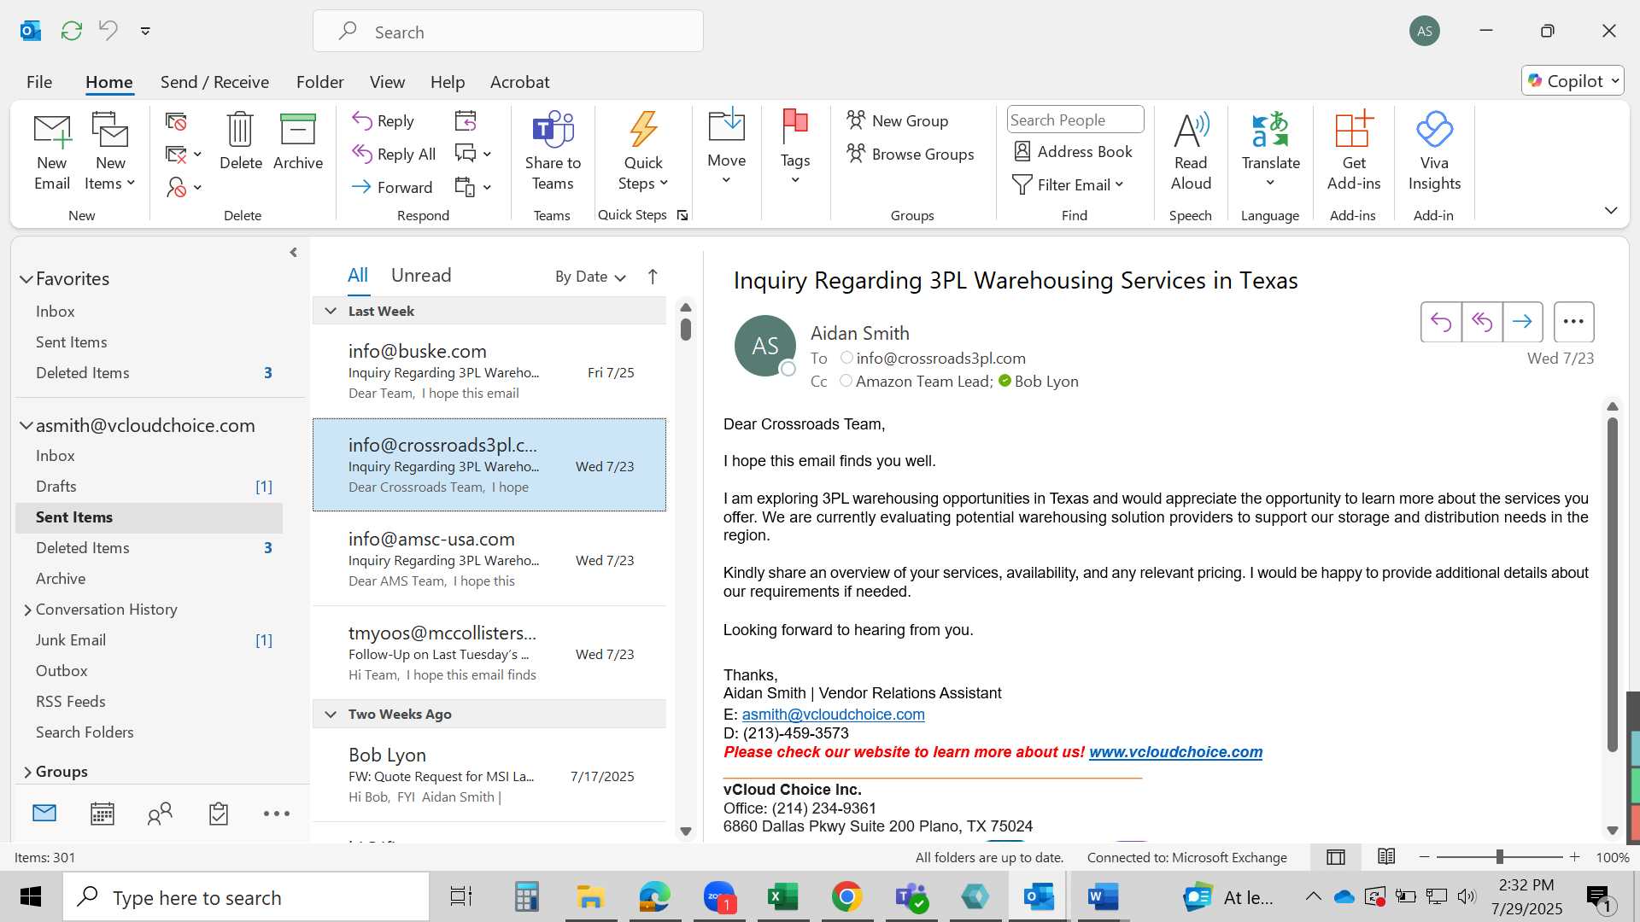The width and height of the screenshot is (1640, 922).
Task: Collapse the Last Week group
Action: (331, 312)
